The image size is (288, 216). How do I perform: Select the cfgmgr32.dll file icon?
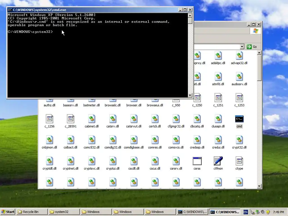coord(176,119)
